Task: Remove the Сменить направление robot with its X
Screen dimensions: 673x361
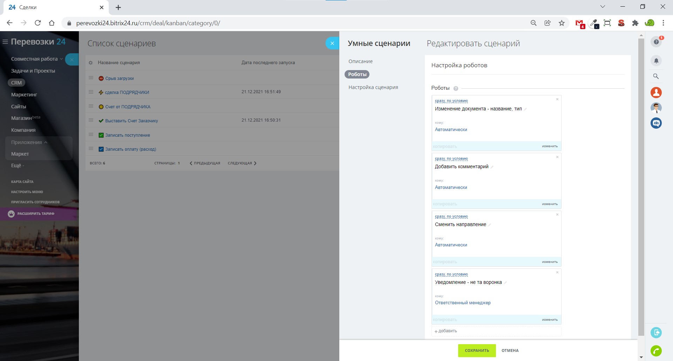Action: click(x=557, y=214)
